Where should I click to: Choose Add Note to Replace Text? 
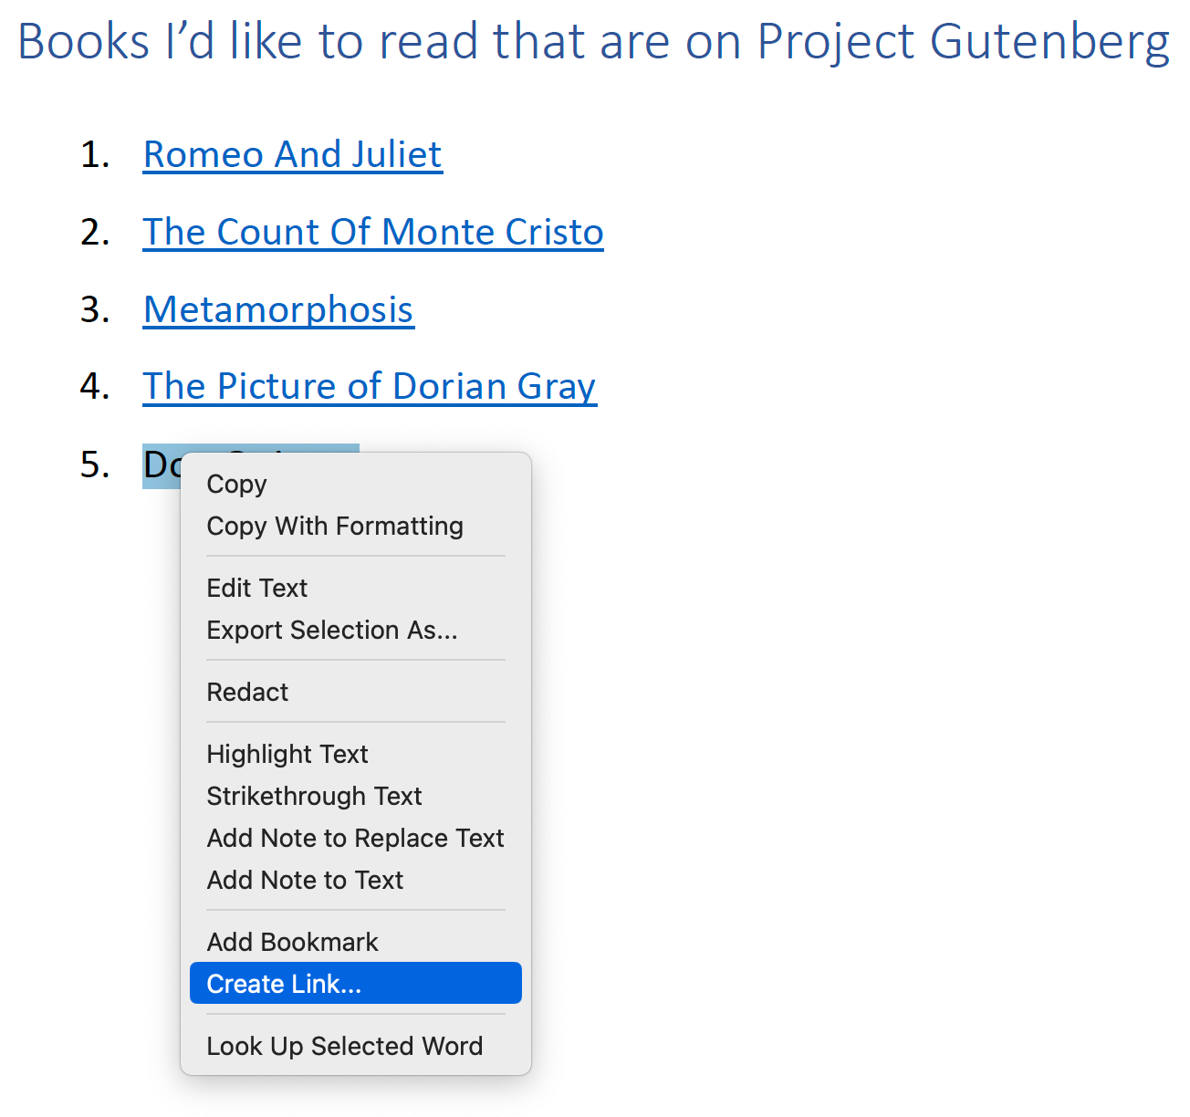click(355, 838)
